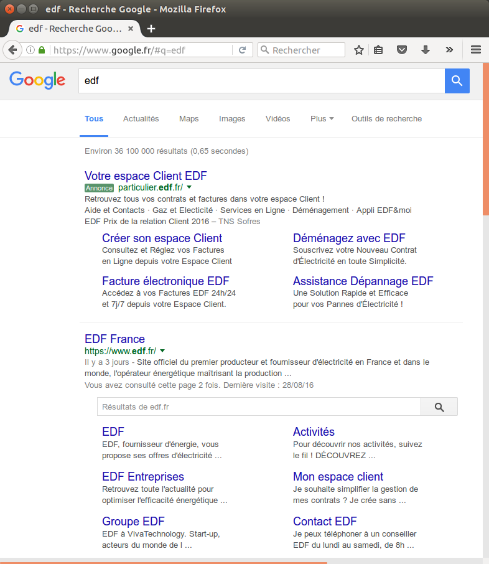Click the green 'Annonce' label
Image resolution: width=489 pixels, height=564 pixels.
(100, 188)
